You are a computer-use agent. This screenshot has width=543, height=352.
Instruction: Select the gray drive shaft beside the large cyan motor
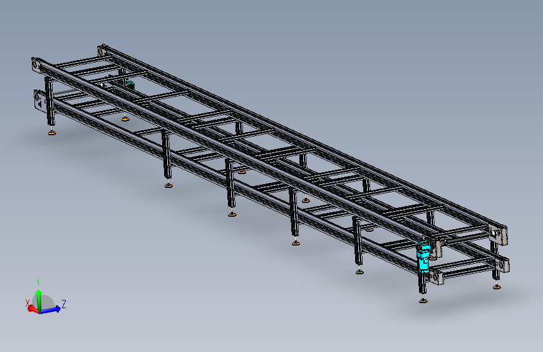tap(468, 238)
